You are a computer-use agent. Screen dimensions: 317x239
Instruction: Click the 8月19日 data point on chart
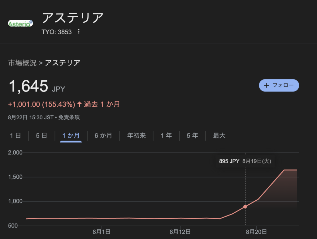coord(245,207)
